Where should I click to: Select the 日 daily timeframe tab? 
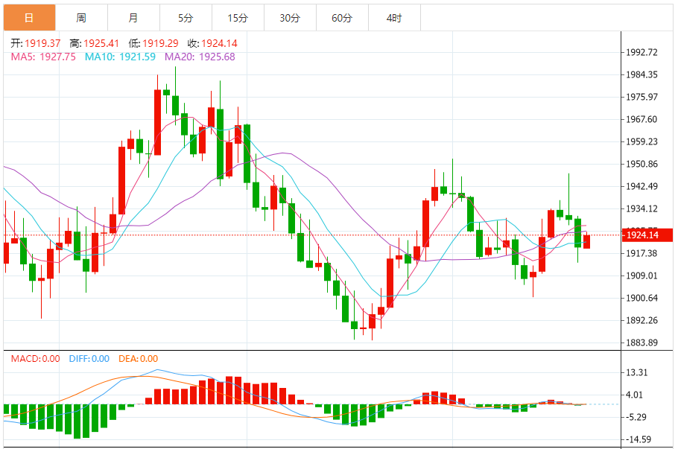coord(29,18)
